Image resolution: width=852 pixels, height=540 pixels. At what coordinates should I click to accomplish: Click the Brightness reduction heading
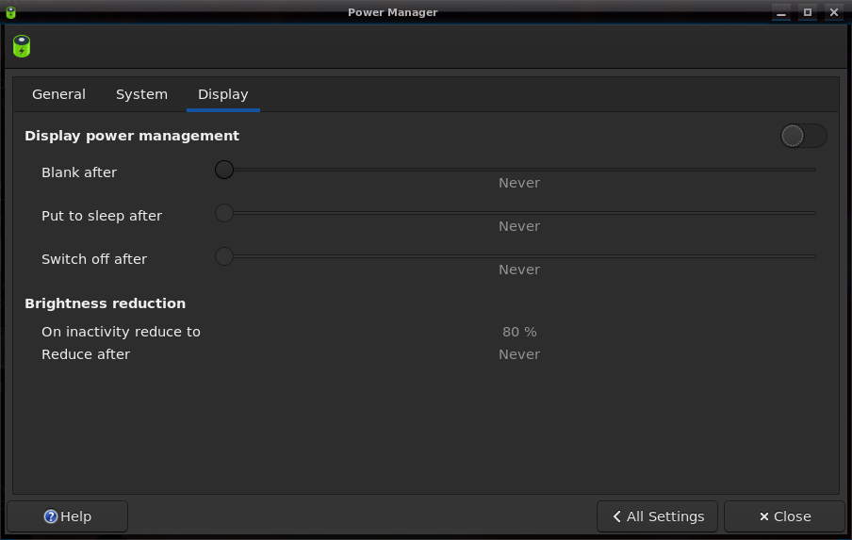click(x=105, y=303)
